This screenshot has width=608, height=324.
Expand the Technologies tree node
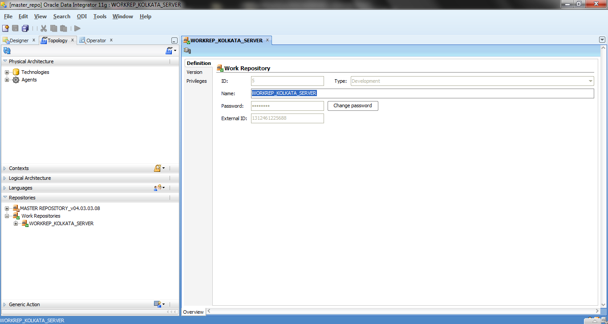(7, 72)
